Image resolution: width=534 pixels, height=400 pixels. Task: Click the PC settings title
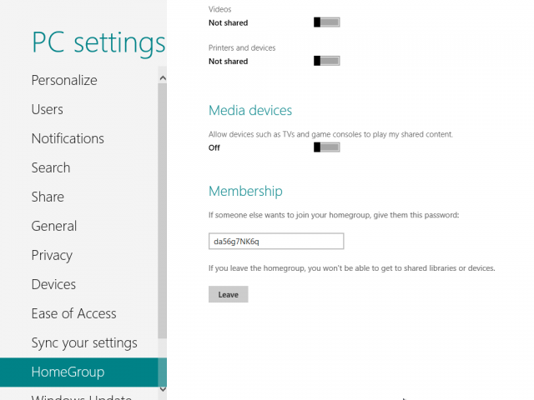pyautogui.click(x=98, y=43)
